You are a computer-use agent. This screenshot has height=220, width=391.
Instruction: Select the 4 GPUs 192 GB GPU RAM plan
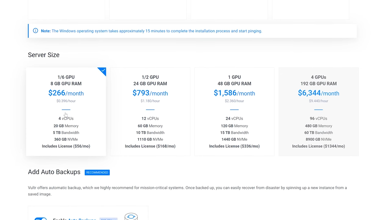319,112
